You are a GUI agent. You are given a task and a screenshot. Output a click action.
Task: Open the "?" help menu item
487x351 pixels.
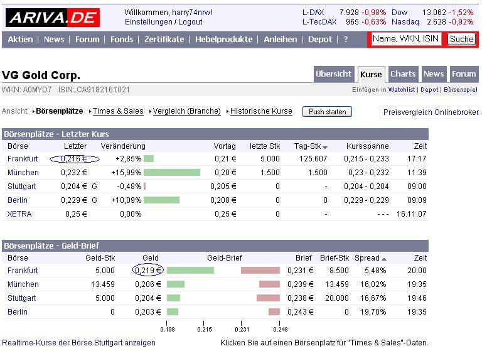[x=345, y=39]
